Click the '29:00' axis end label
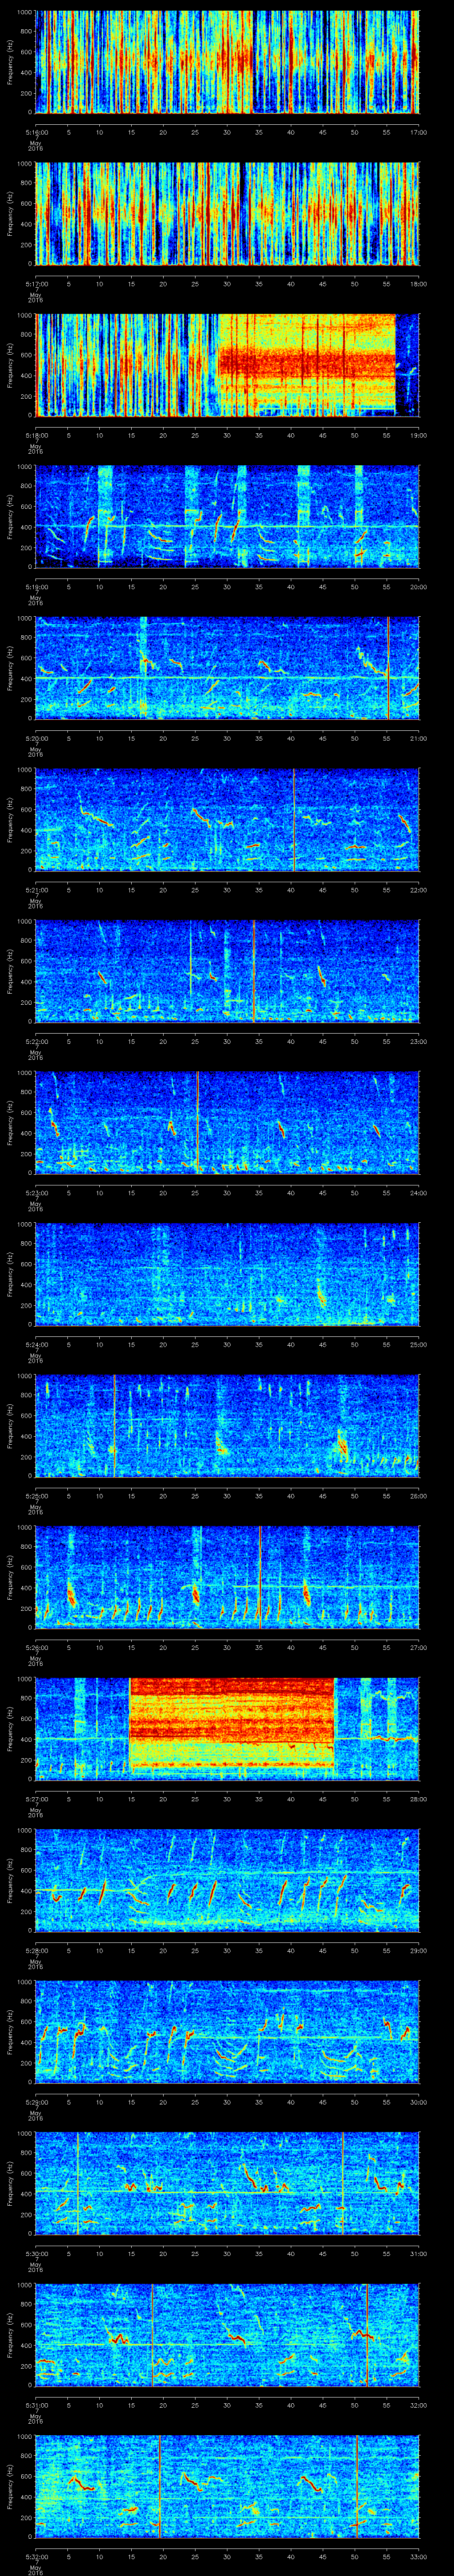This screenshot has height=2576, width=454. point(419,1950)
